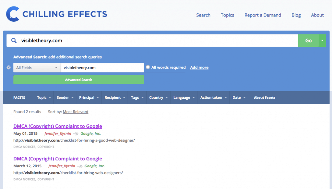
Task: Click sender Jennifer_Kyrnin in May 01 result
Action: pos(58,134)
